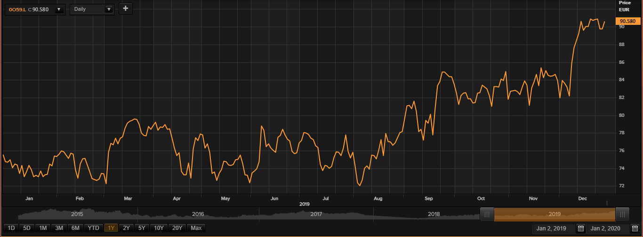Click the Jan month label on axis

pyautogui.click(x=29, y=199)
